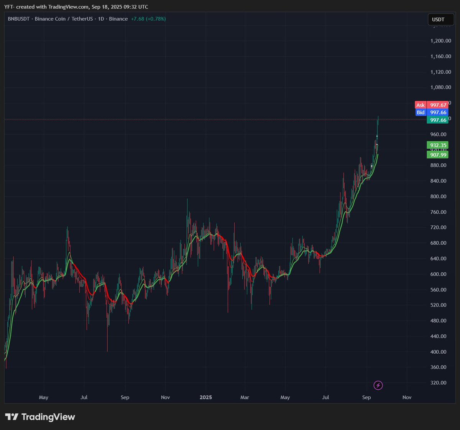The width and height of the screenshot is (460, 430).
Task: Click the 320.00 price axis label
Action: [x=438, y=383]
